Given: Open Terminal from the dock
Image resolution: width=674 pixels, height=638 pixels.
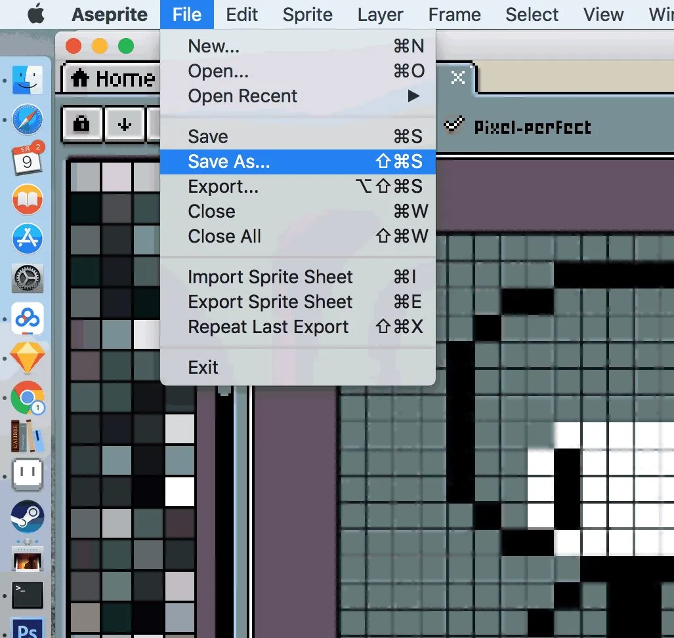Looking at the screenshot, I should [x=27, y=595].
